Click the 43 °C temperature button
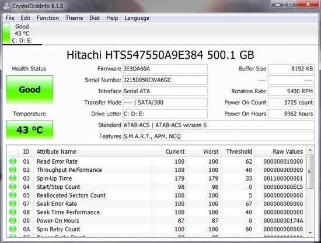The width and height of the screenshot is (321, 243). [30, 130]
